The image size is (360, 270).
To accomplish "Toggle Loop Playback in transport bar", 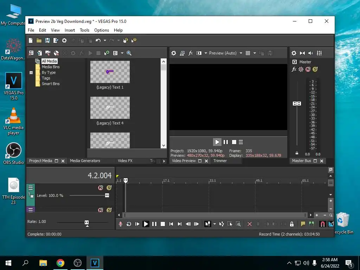I will coord(129,224).
